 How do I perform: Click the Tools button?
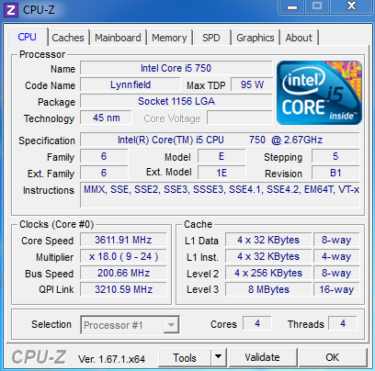pyautogui.click(x=185, y=357)
